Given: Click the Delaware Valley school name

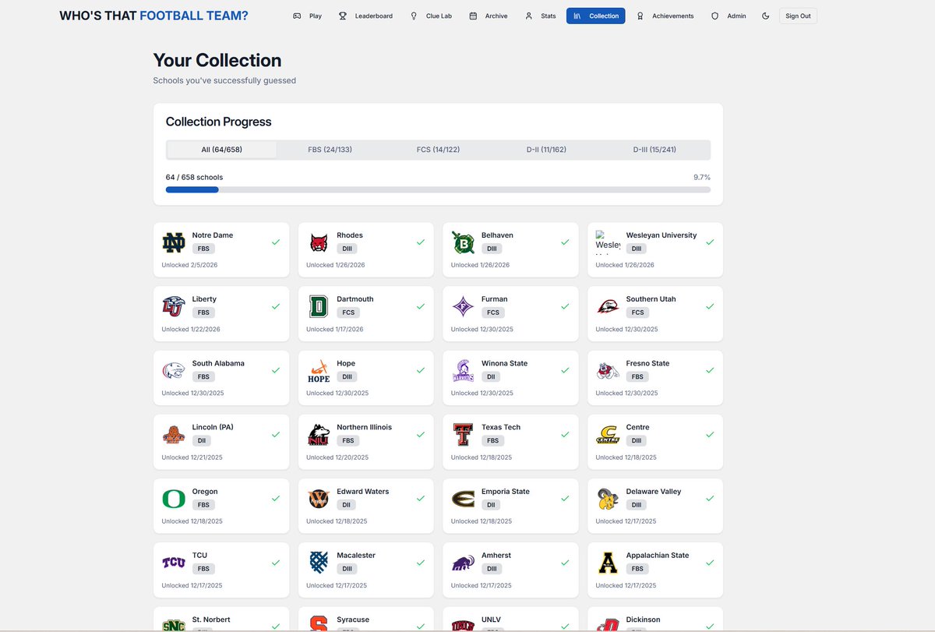Looking at the screenshot, I should pyautogui.click(x=653, y=492).
